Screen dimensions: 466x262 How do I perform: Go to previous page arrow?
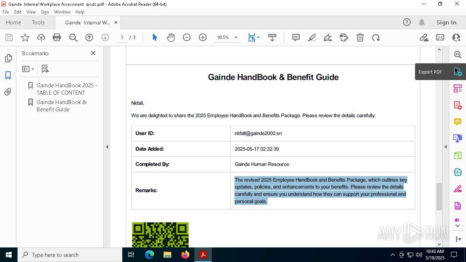(89, 37)
